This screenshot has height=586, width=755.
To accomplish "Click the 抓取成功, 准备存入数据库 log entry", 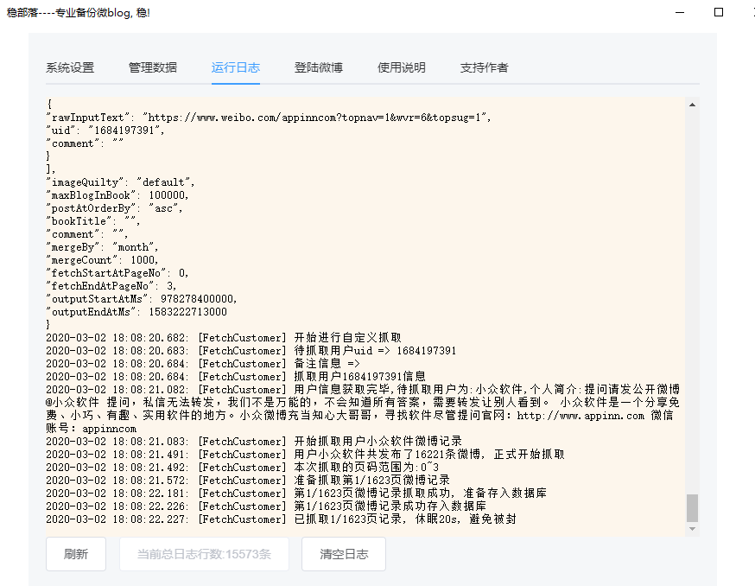I will 296,494.
